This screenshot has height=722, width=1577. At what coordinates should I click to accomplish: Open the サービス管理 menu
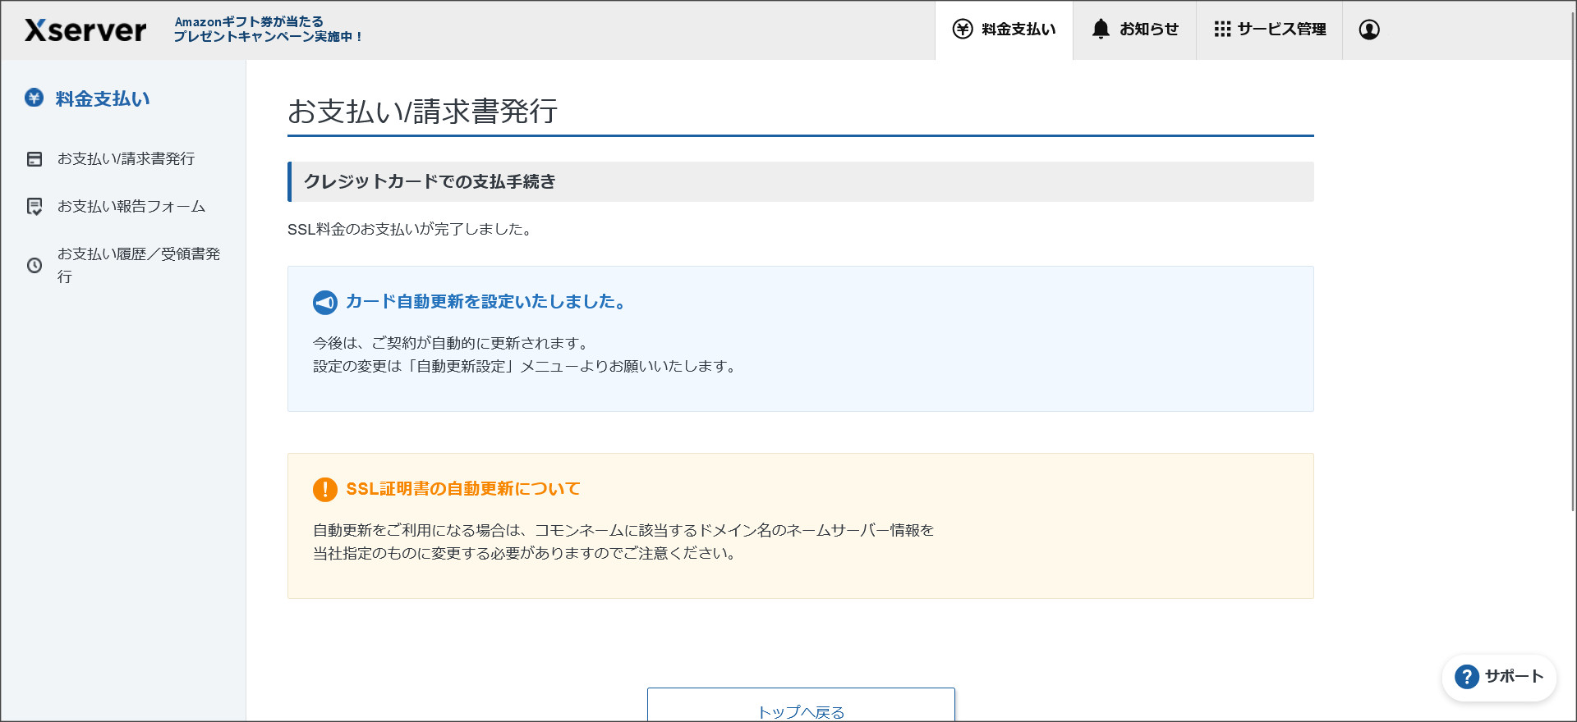coord(1269,30)
